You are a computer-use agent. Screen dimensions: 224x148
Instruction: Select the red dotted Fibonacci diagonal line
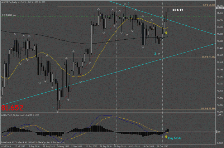coord(91,58)
